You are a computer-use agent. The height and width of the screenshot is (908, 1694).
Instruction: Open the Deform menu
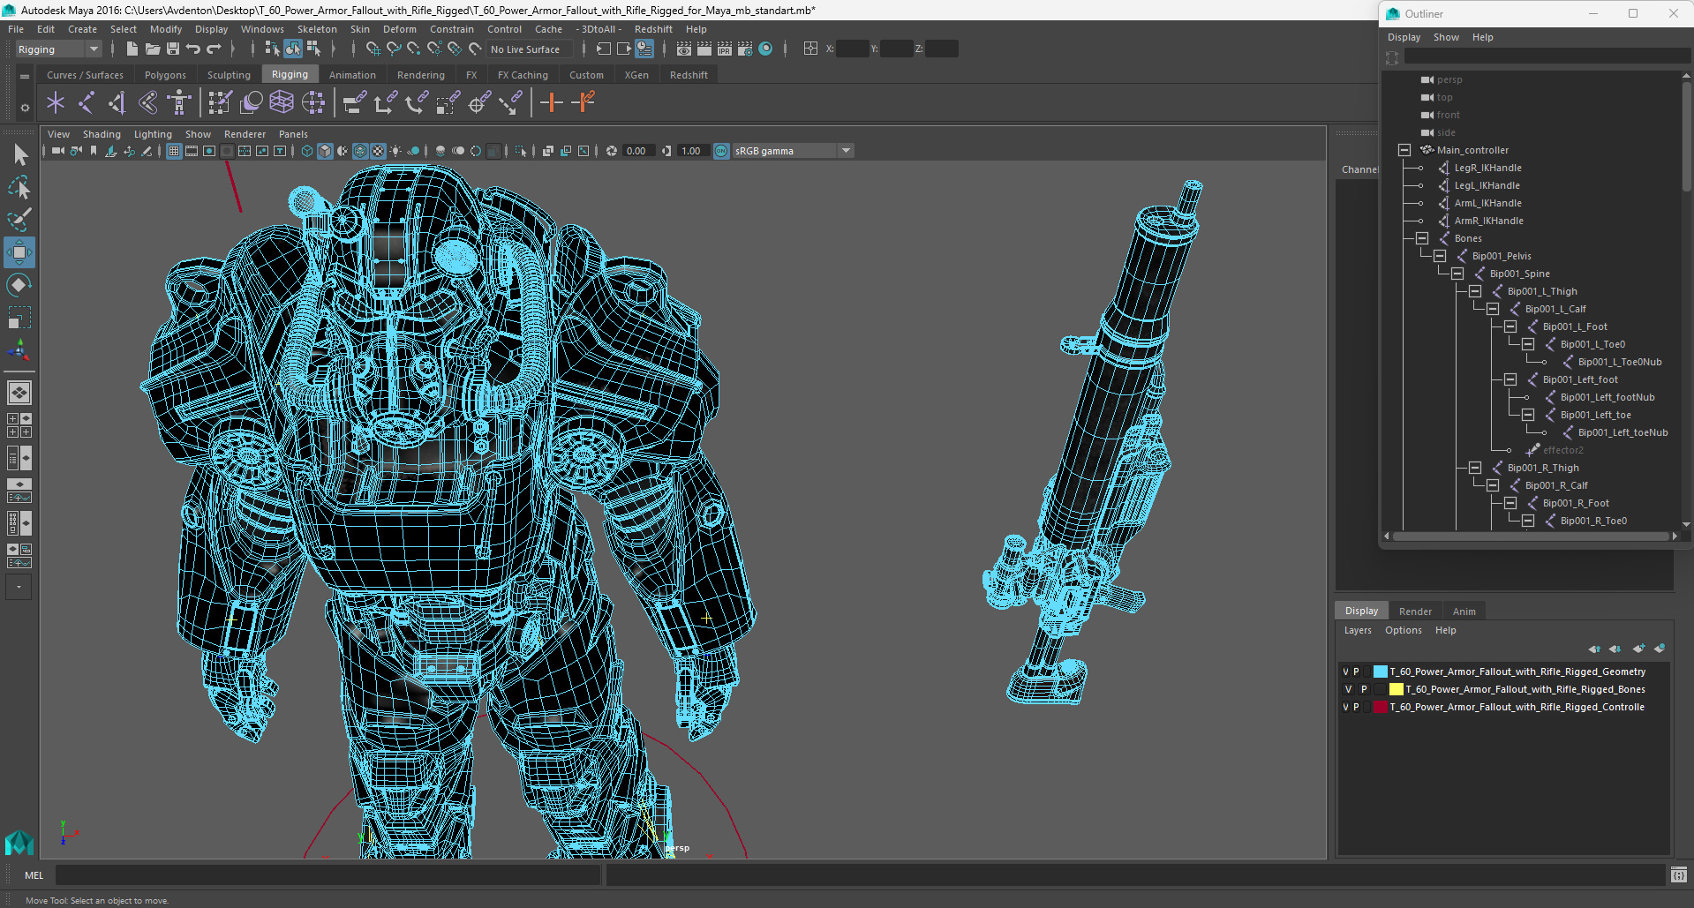point(400,29)
